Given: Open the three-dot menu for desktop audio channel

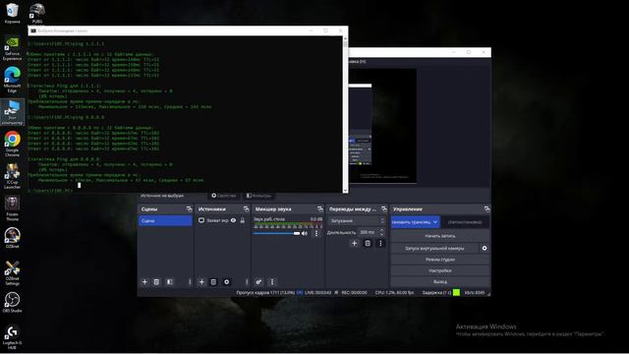Looking at the screenshot, I should coord(316,233).
